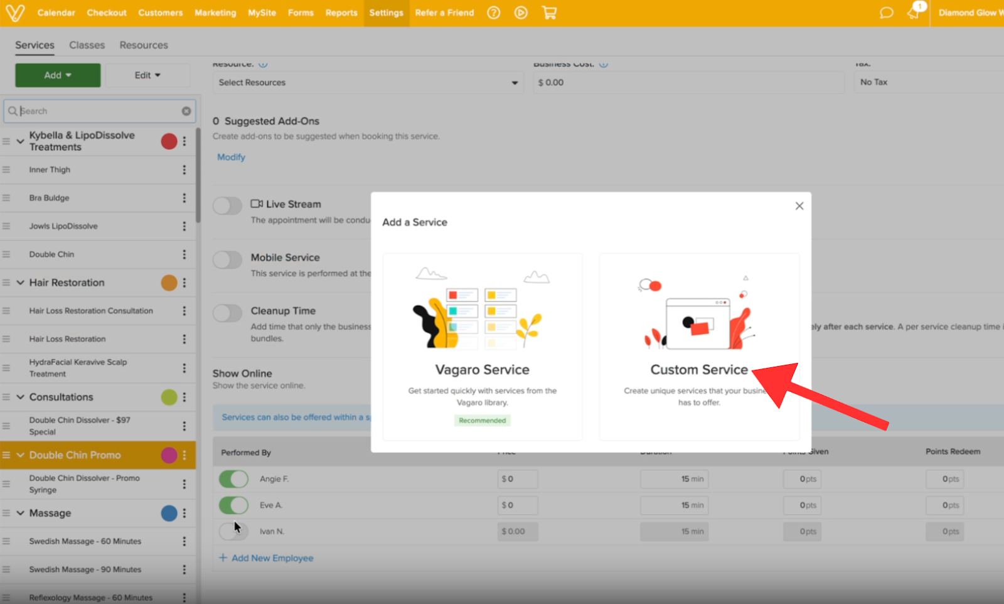The width and height of the screenshot is (1004, 604).
Task: Open options menu for Bra Buldge
Action: (184, 198)
